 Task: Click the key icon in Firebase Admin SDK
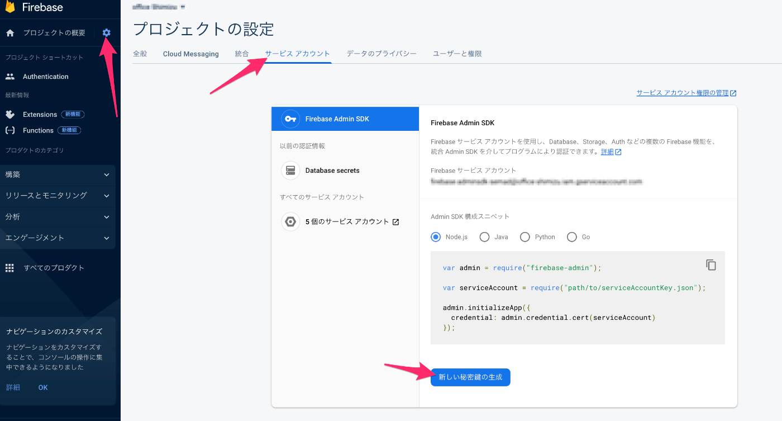pos(290,119)
